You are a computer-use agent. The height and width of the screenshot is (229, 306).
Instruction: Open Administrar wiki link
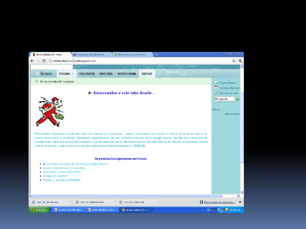click(x=228, y=93)
